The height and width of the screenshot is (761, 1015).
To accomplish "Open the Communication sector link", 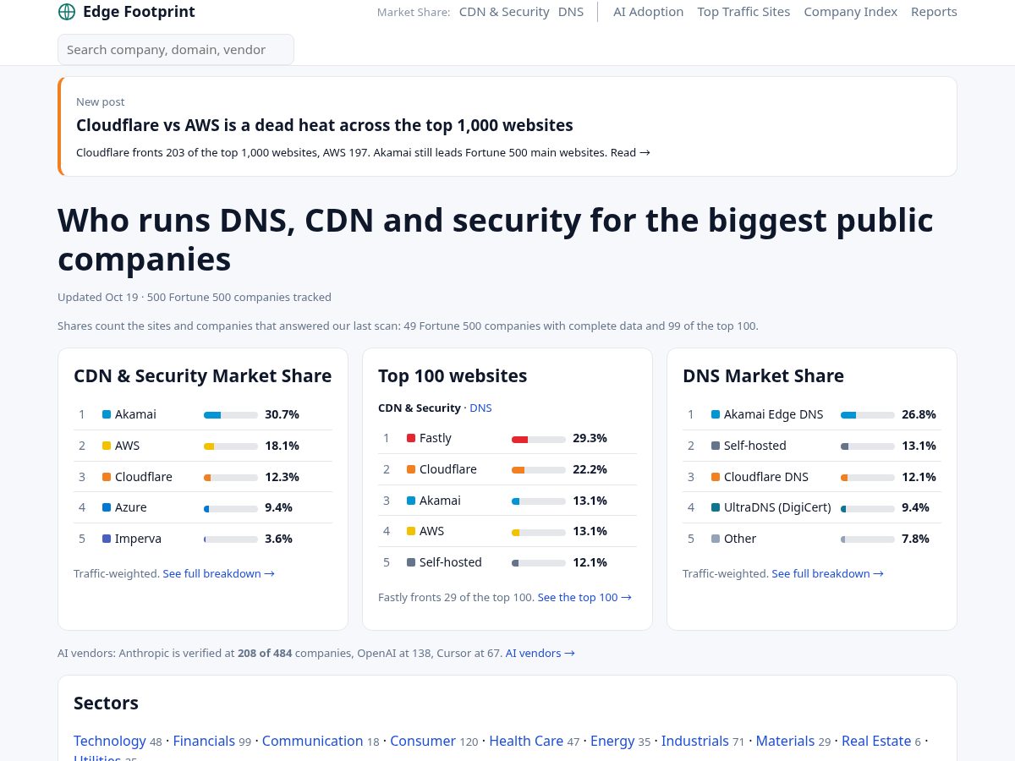I will click(312, 741).
